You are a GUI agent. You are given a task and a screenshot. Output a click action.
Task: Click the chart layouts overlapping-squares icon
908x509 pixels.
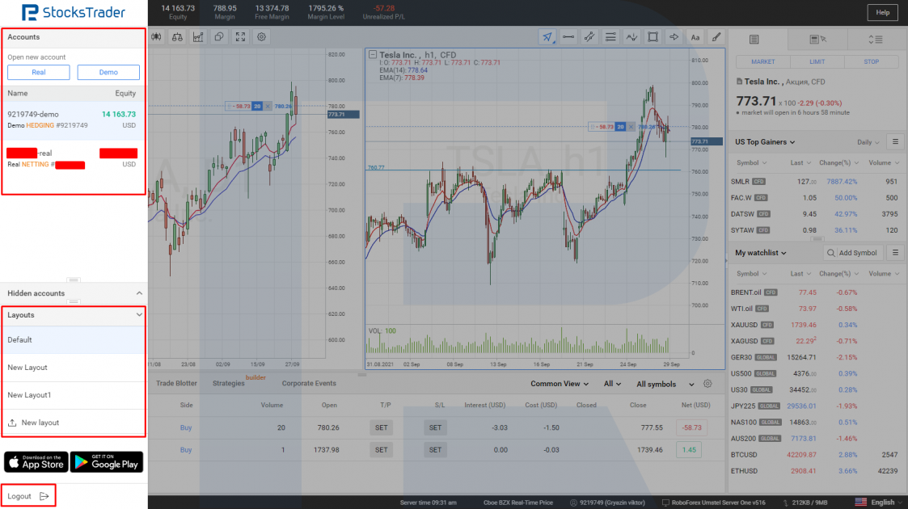(x=219, y=37)
